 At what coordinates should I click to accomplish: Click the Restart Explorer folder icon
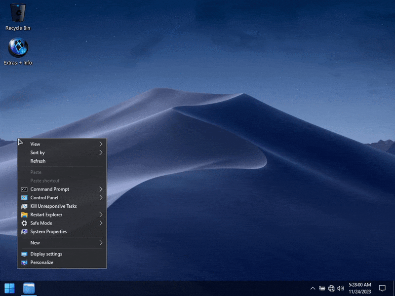(x=24, y=215)
